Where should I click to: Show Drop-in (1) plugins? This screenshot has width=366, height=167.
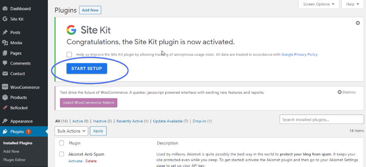pyautogui.click(x=202, y=121)
